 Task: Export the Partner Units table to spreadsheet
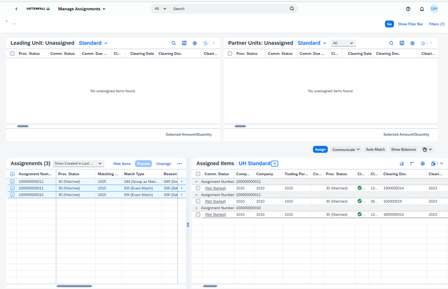coord(423,43)
